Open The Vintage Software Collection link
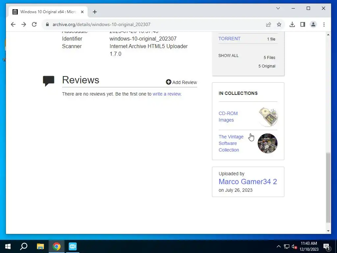The height and width of the screenshot is (253, 337). (231, 143)
